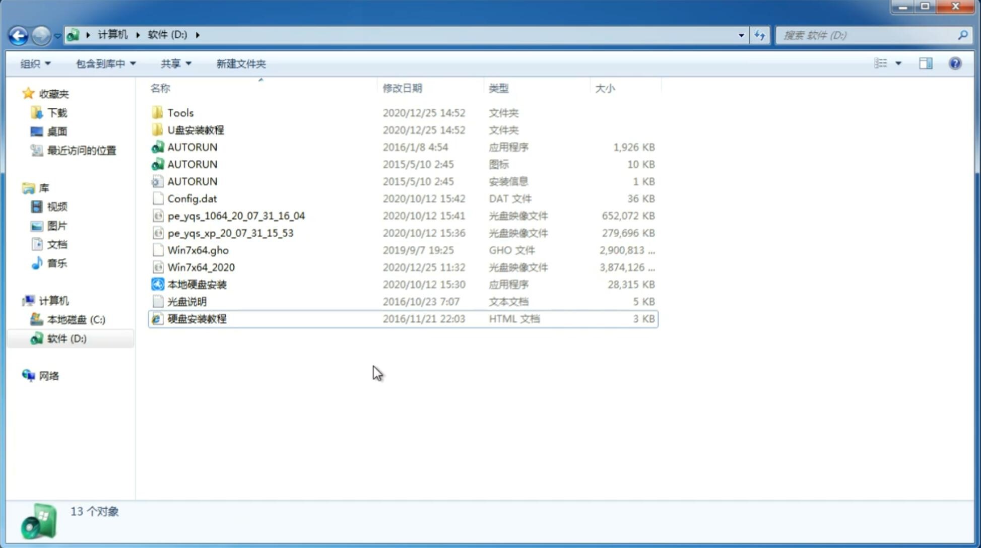Select 软件 D drive in sidebar
Image resolution: width=981 pixels, height=548 pixels.
coord(66,338)
